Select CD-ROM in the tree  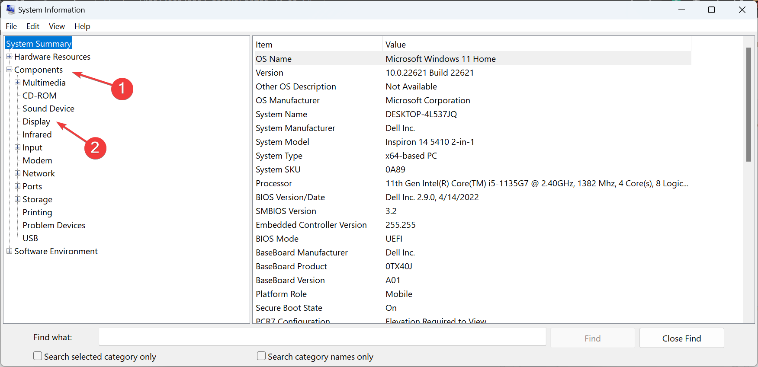pyautogui.click(x=39, y=96)
